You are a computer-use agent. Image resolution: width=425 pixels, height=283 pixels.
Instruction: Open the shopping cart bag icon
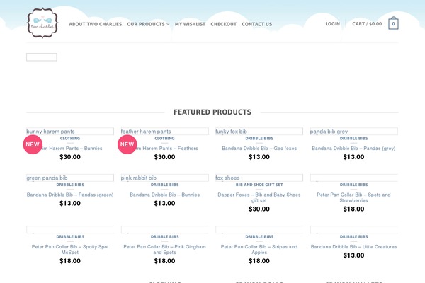(393, 23)
